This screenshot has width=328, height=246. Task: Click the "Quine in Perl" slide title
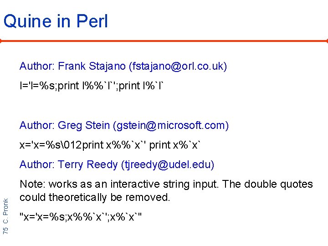pyautogui.click(x=56, y=21)
